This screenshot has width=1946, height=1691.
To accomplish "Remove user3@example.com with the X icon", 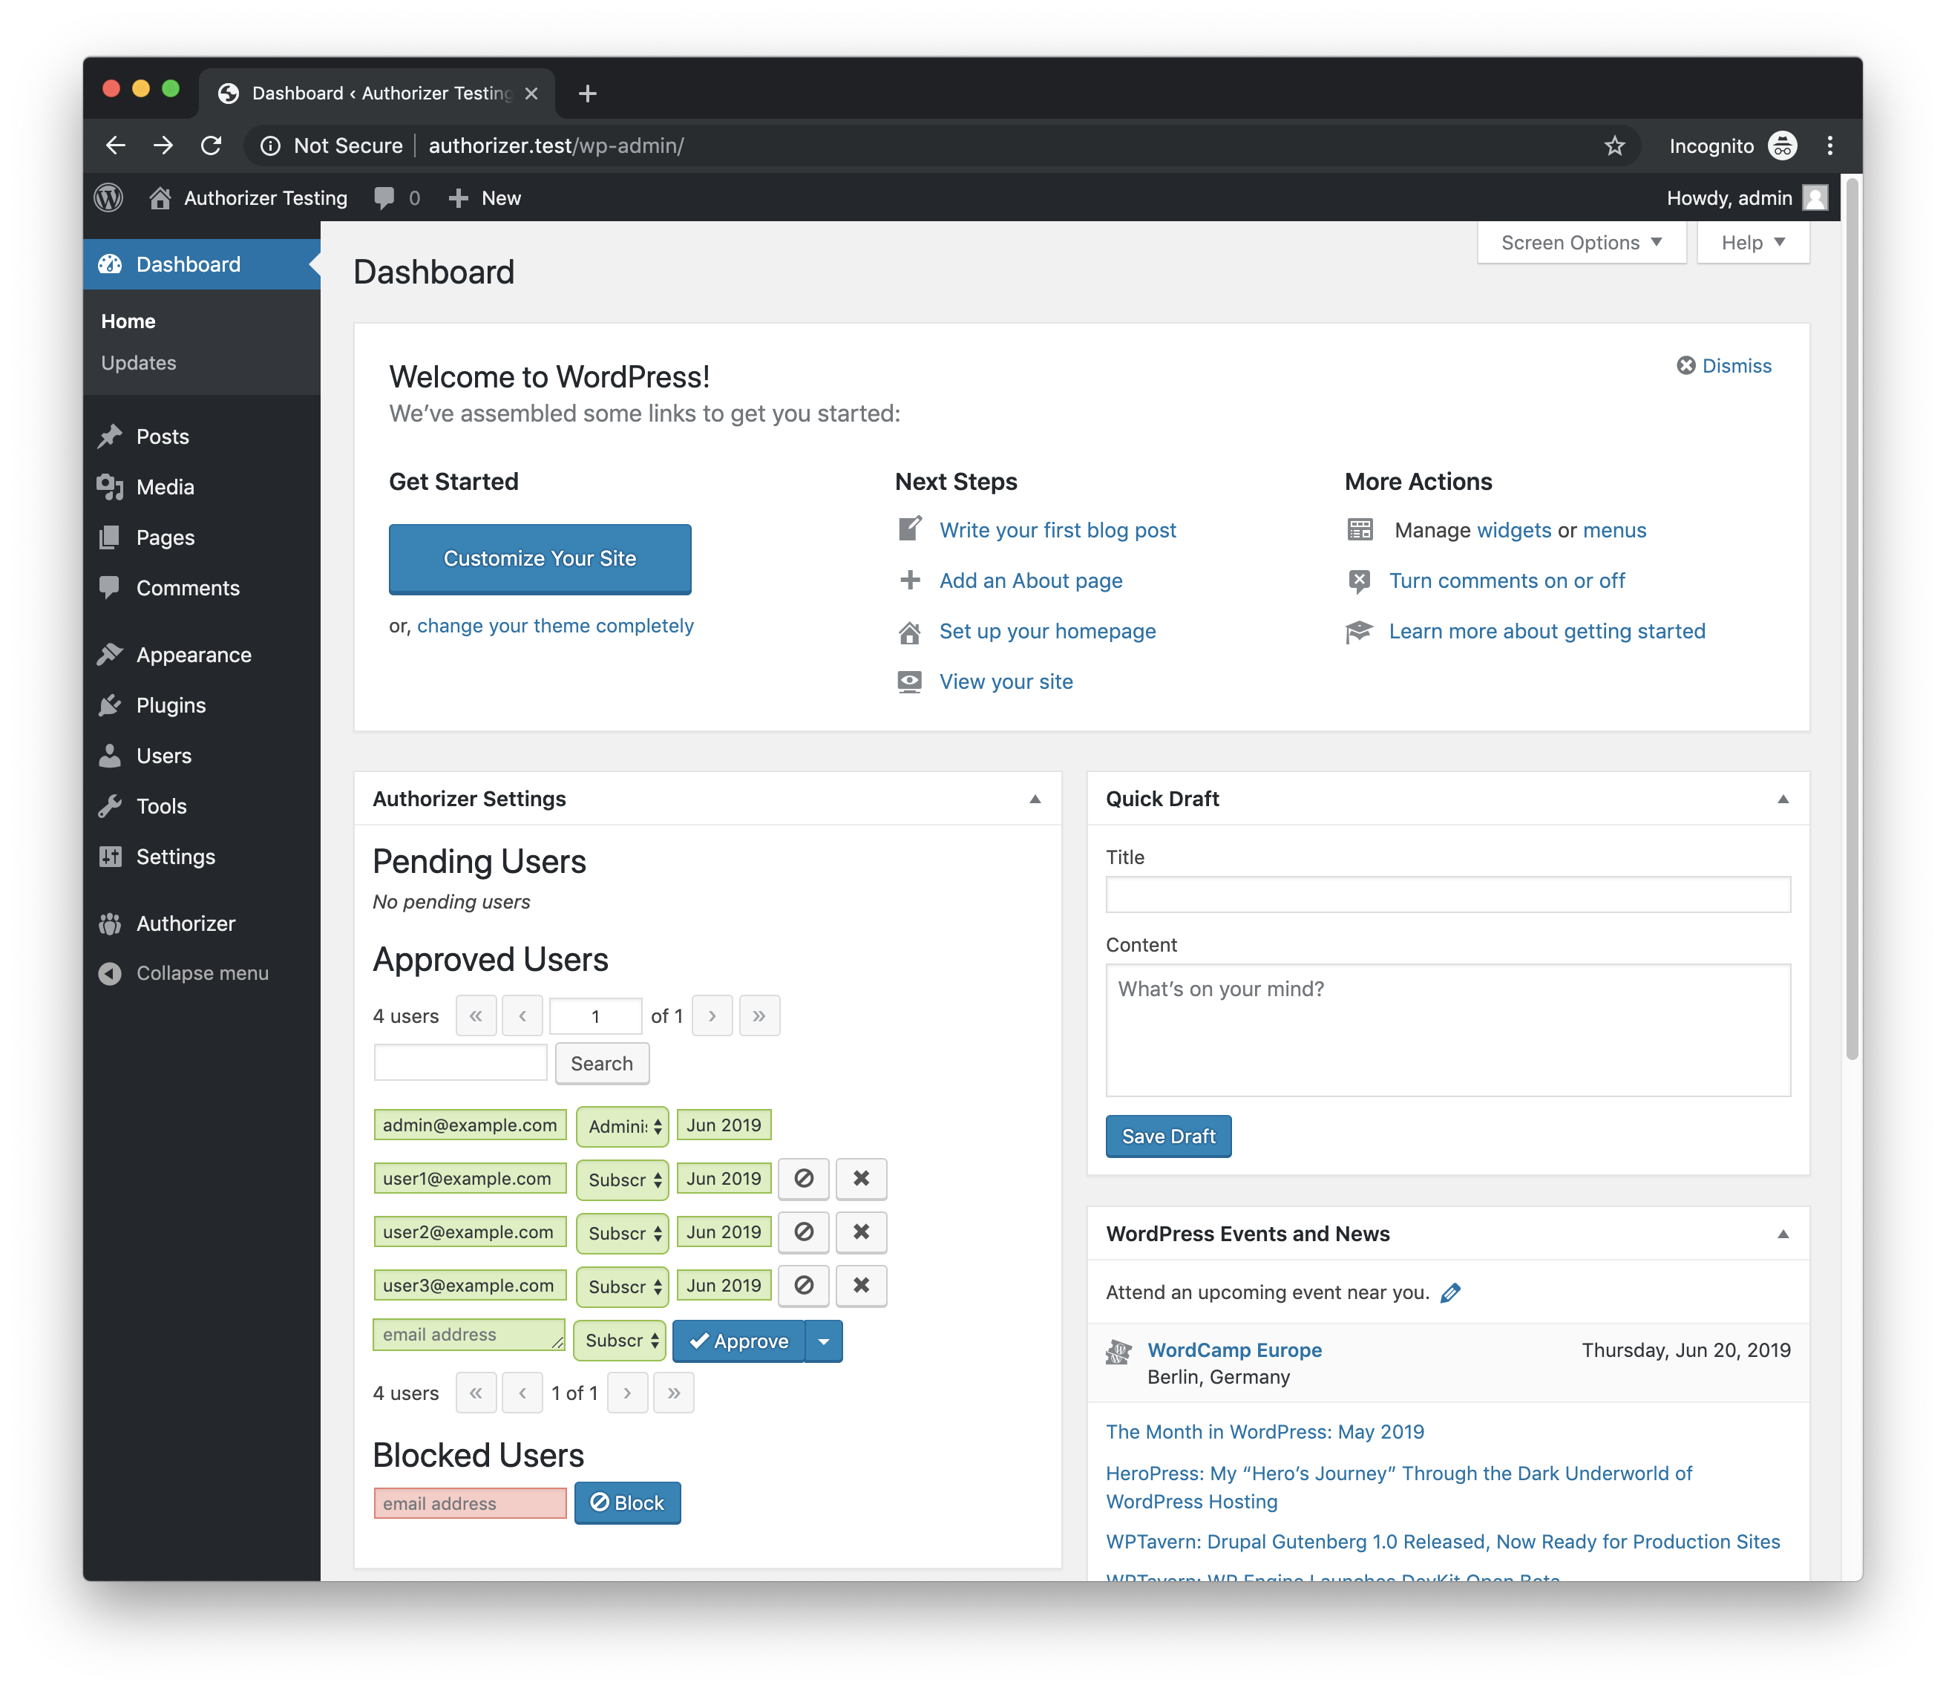I will [861, 1285].
